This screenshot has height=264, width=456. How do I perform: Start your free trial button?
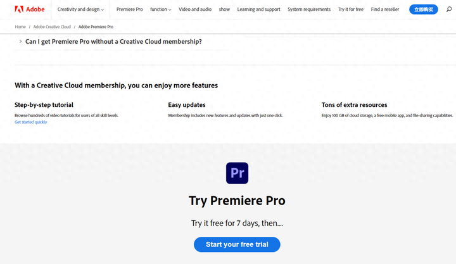(237, 244)
